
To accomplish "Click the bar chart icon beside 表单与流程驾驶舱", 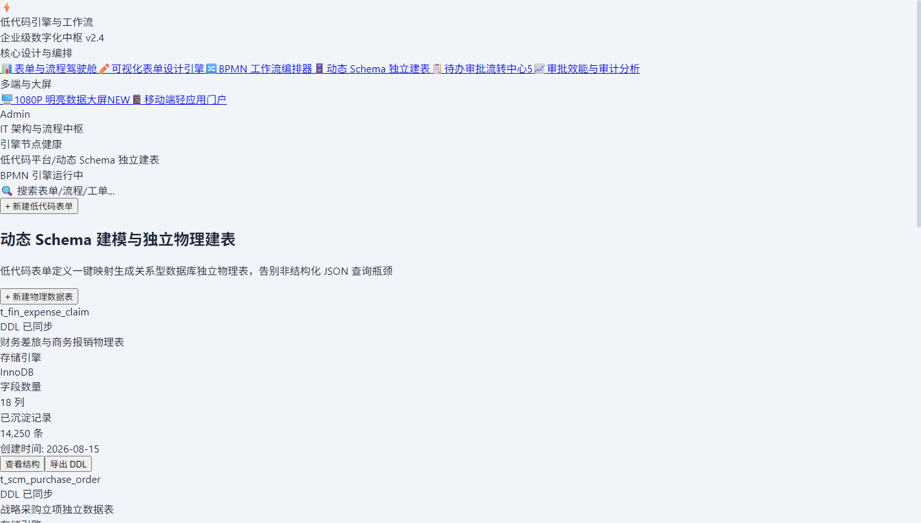I will (7, 69).
